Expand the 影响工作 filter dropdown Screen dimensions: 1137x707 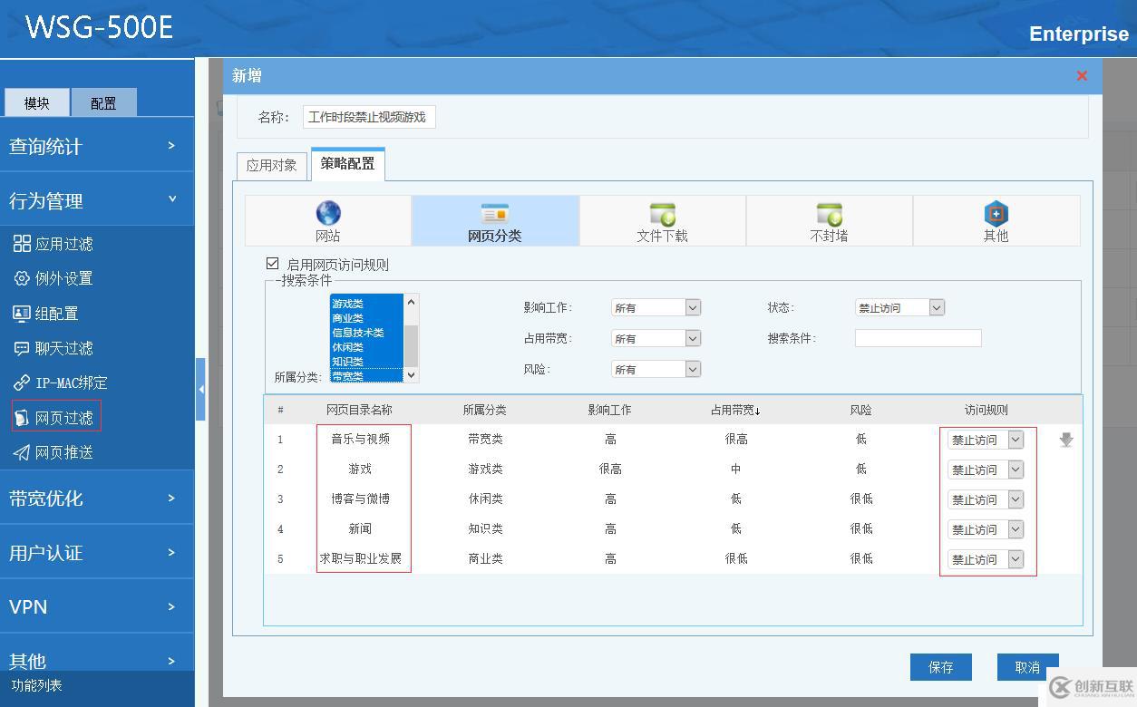(656, 307)
